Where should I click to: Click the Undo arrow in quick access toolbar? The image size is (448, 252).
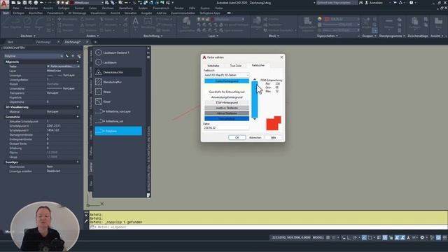(x=42, y=3)
